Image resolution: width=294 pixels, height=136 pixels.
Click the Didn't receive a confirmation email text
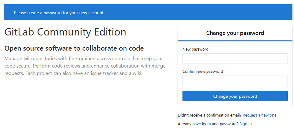(x=209, y=115)
